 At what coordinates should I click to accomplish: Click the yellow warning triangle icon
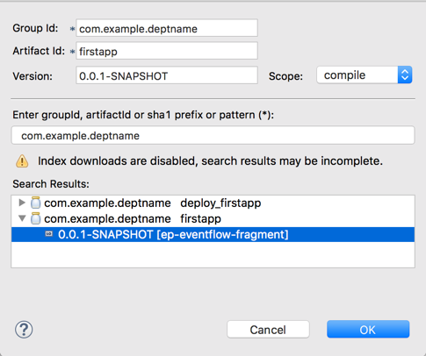click(22, 161)
